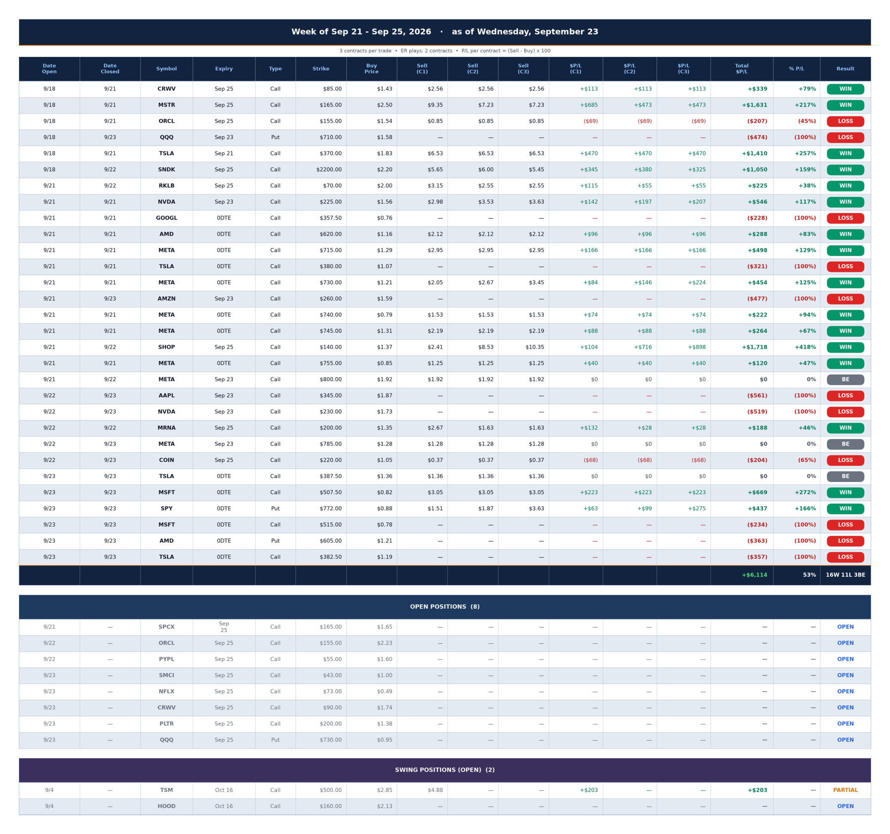
Task: Click the LOSS badge in the GOOGL row
Action: point(845,218)
